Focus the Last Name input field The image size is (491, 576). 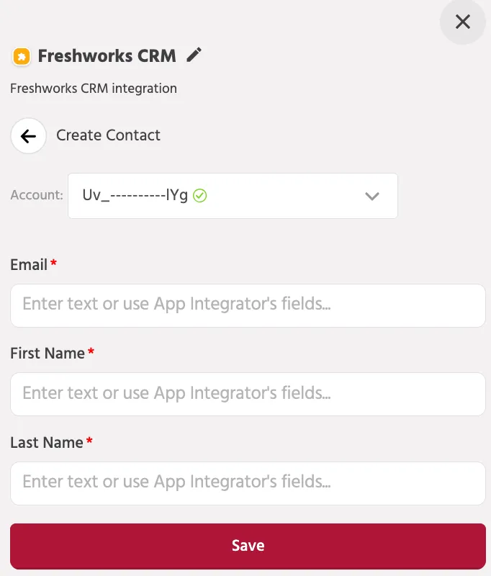coord(248,483)
